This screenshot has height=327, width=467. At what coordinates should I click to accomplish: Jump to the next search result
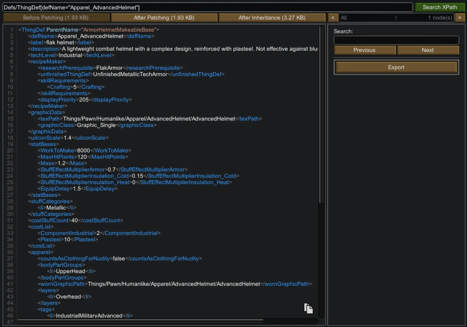click(x=427, y=50)
